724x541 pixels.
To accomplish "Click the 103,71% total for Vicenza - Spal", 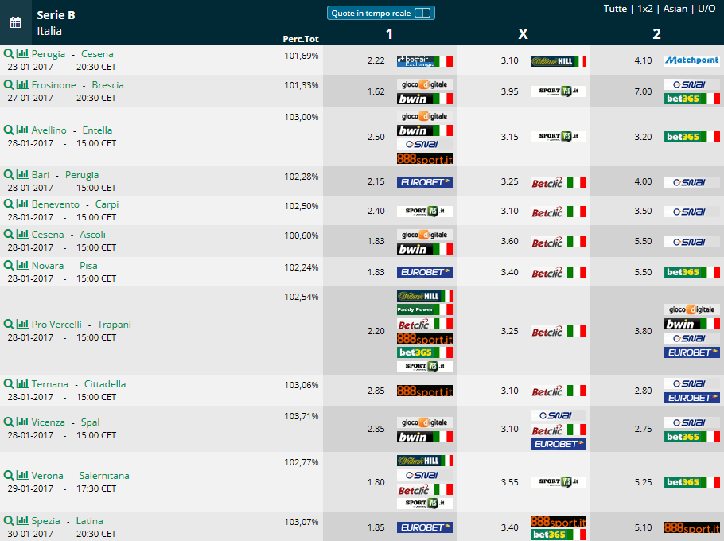I will point(301,416).
